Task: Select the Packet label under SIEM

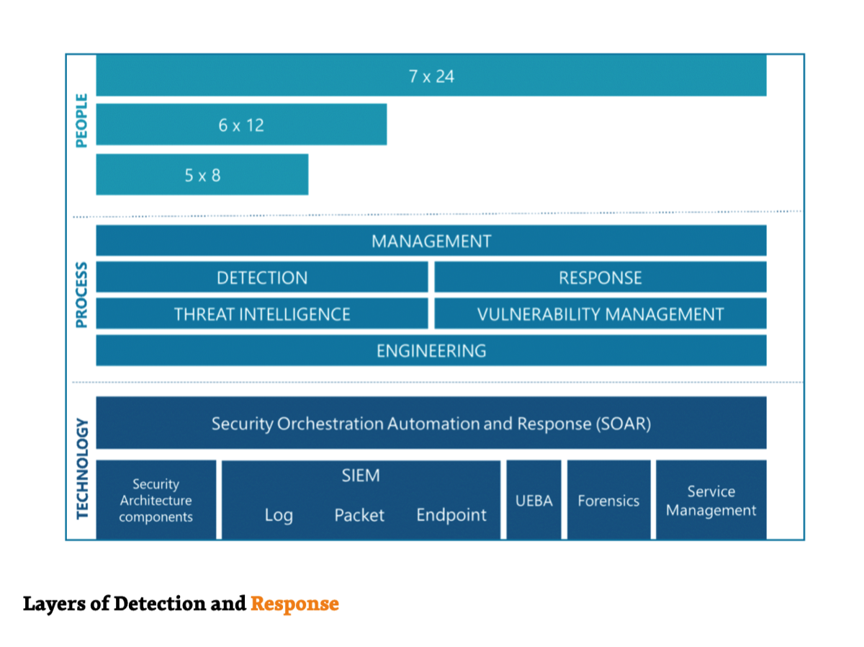Action: click(359, 515)
